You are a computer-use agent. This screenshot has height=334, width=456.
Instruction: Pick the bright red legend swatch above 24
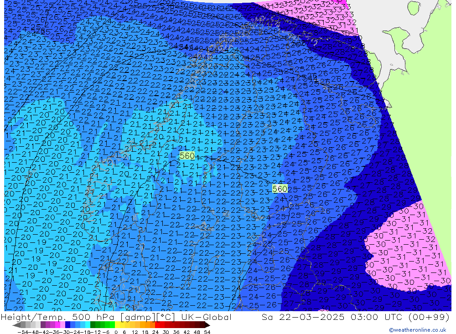point(157,325)
